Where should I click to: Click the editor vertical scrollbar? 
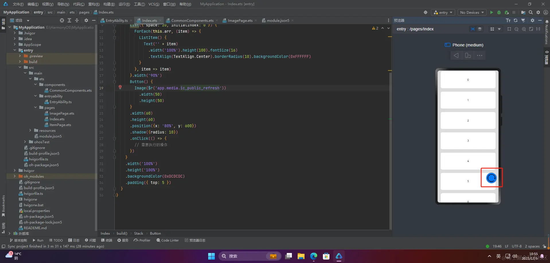(x=390, y=150)
